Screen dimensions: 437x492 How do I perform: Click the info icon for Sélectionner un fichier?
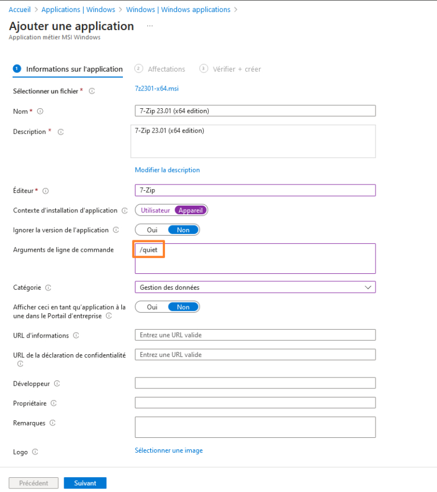click(92, 89)
